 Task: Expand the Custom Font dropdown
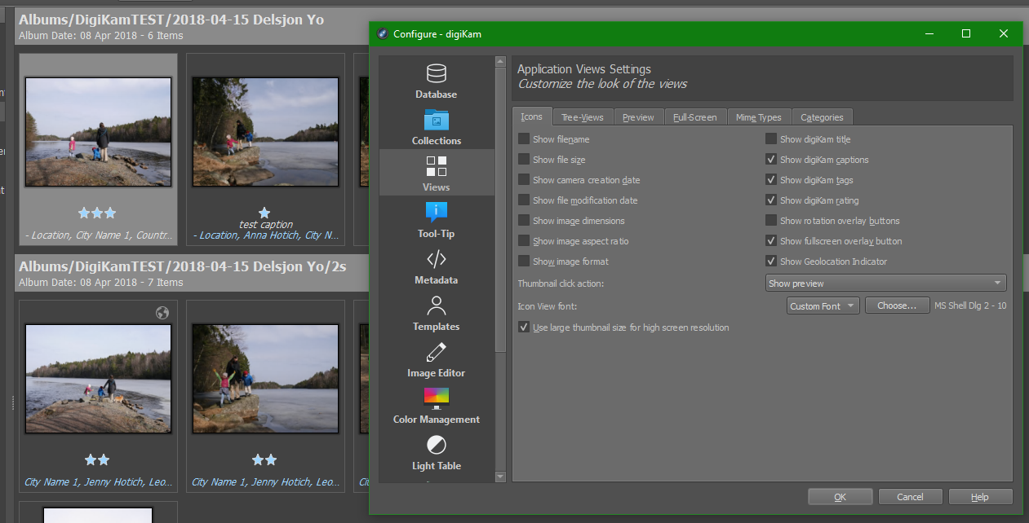[823, 306]
